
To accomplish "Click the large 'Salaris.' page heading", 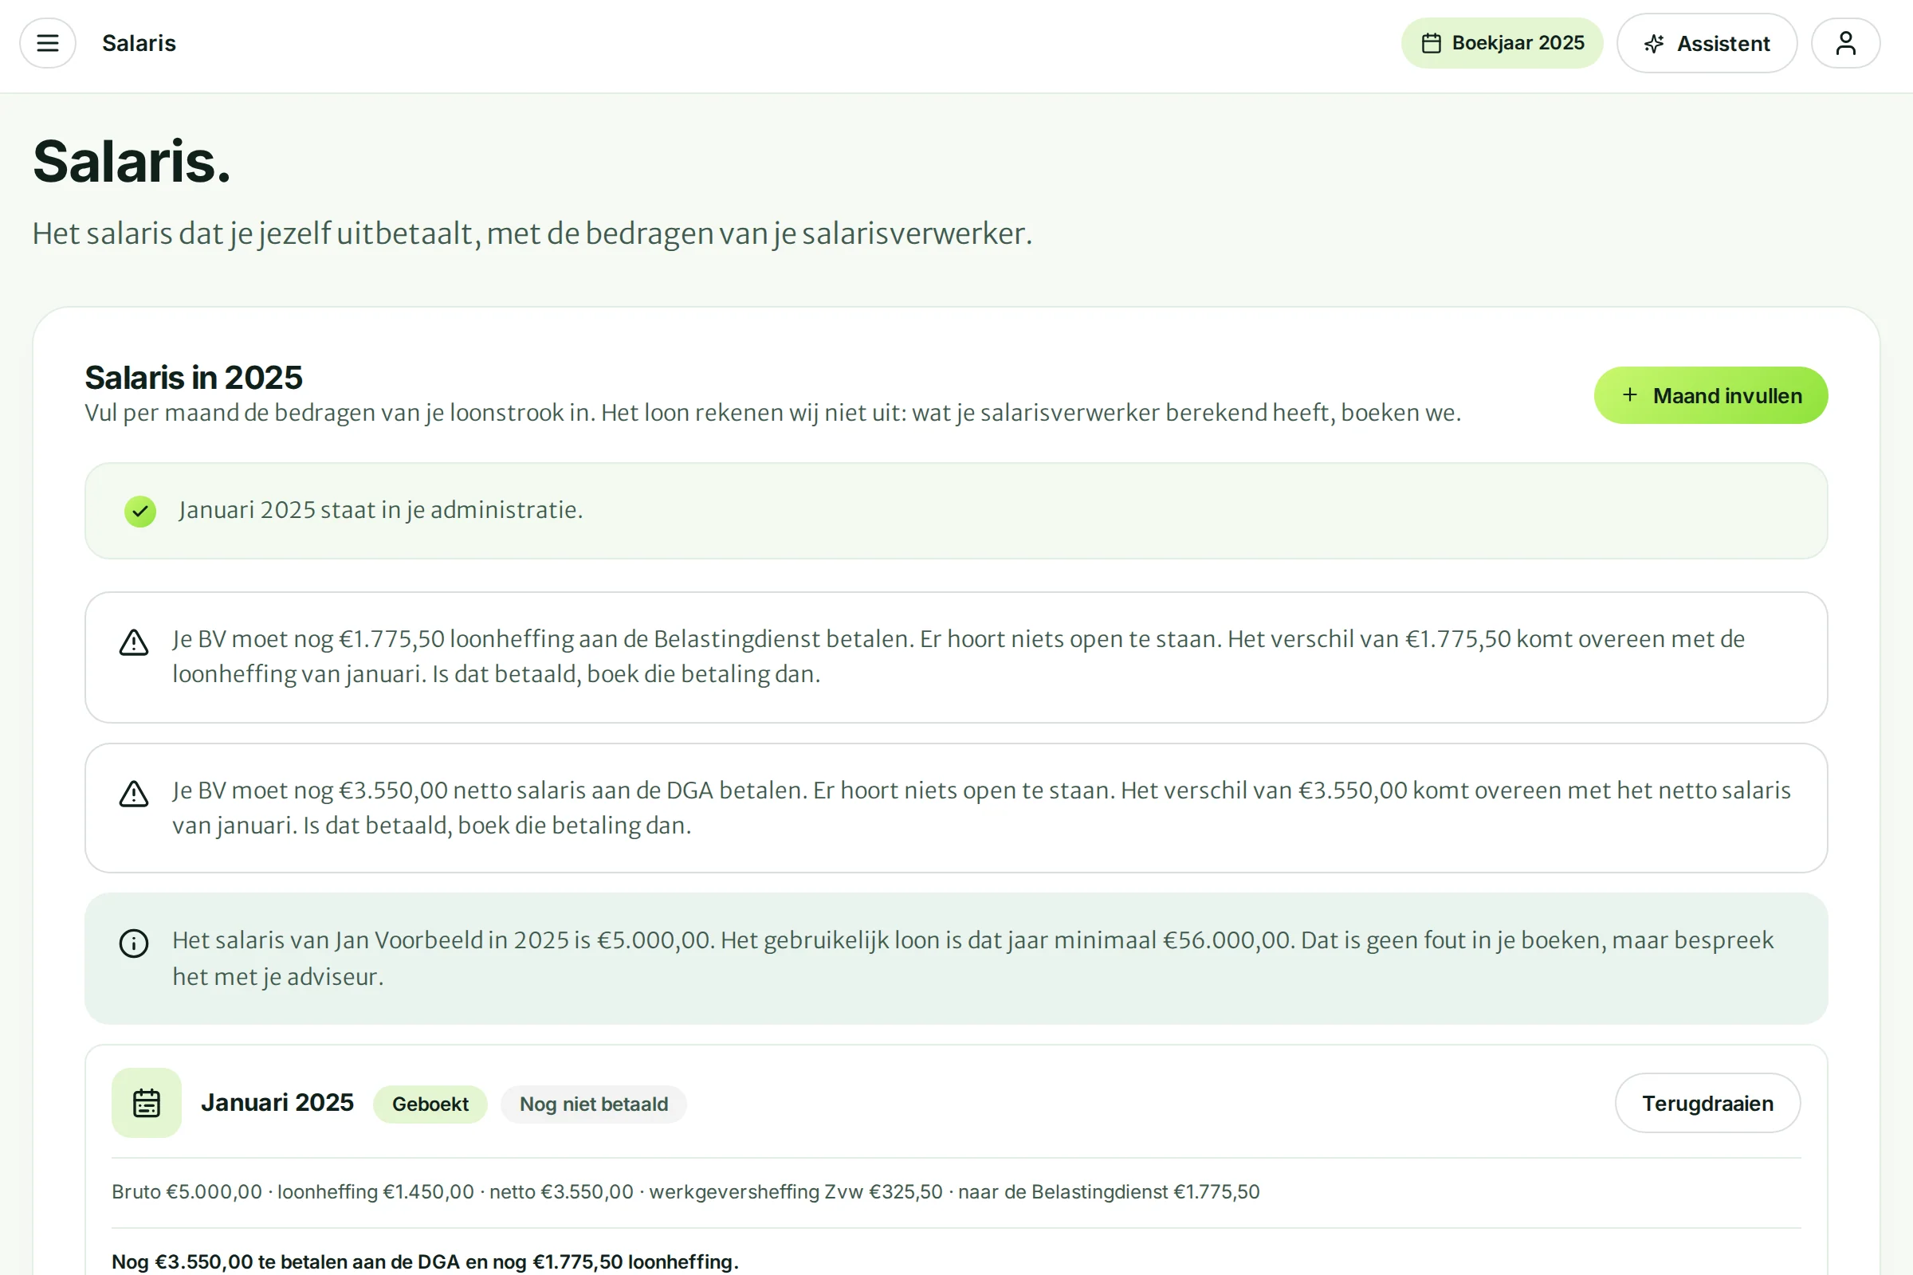I will coord(132,162).
